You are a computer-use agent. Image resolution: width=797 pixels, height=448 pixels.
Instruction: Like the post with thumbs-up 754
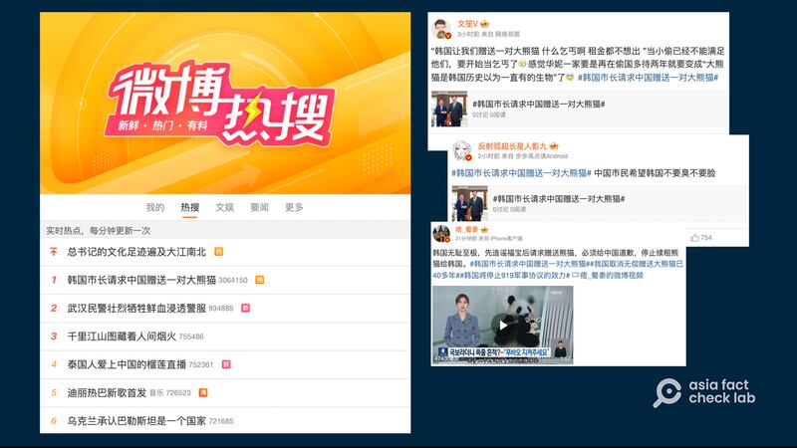coord(701,238)
